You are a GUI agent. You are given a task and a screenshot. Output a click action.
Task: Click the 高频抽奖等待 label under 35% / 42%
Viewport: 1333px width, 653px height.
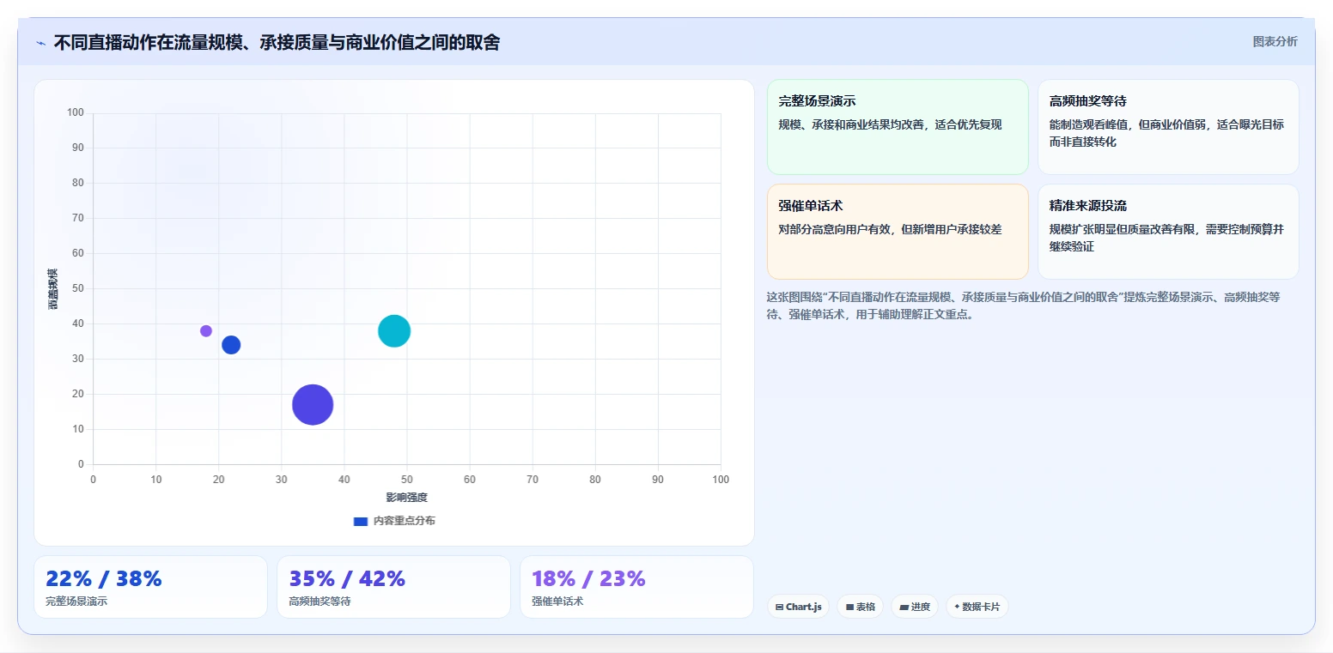pos(320,602)
